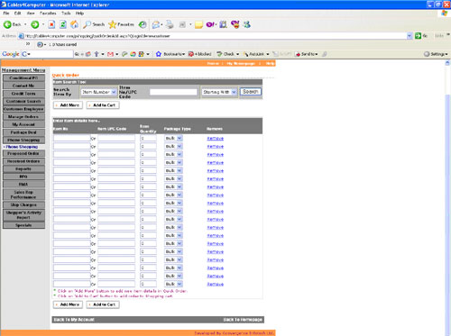Open RFQ in Management Menu
This screenshot has width=451, height=336.
point(23,177)
